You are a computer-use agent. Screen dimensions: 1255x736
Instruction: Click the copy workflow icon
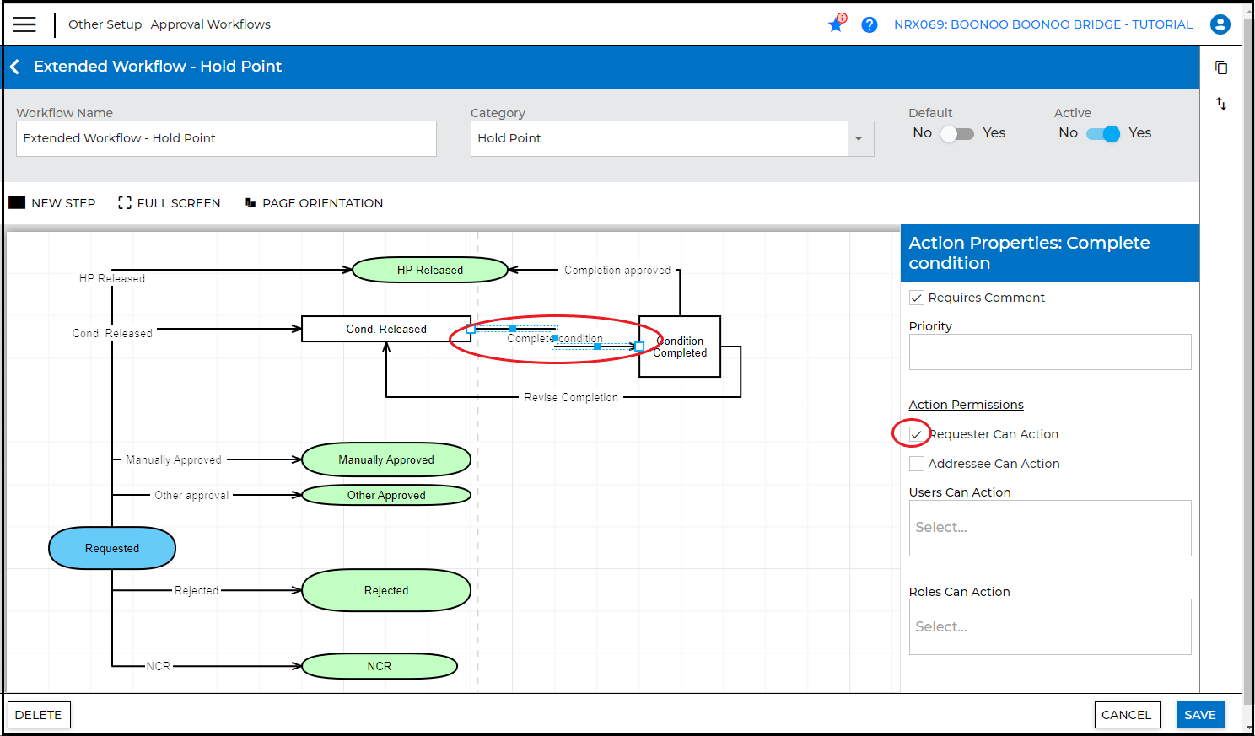click(1220, 67)
